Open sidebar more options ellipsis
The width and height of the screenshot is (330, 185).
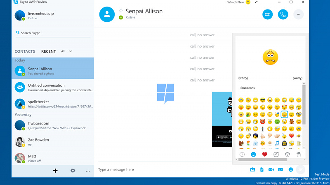pos(88,171)
